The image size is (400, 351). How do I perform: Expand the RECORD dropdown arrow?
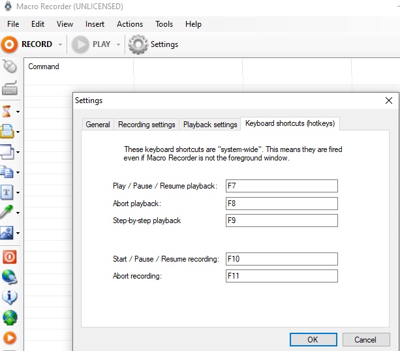[60, 44]
